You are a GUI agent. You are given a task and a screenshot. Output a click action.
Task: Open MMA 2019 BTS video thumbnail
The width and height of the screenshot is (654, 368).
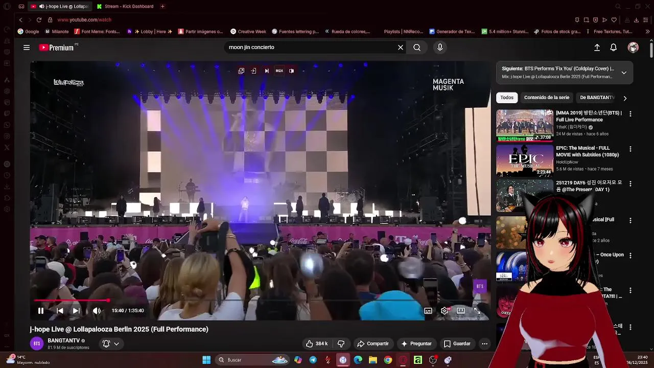point(525,125)
